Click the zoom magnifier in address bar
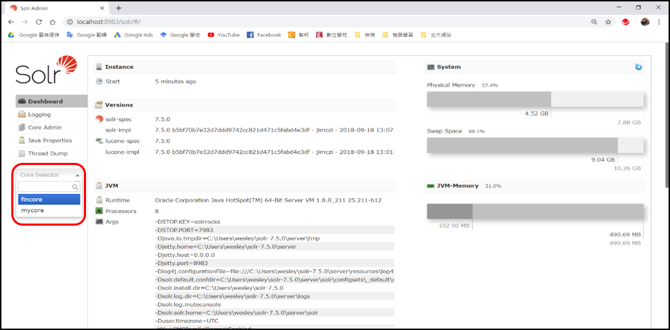This screenshot has width=670, height=330. coord(594,23)
